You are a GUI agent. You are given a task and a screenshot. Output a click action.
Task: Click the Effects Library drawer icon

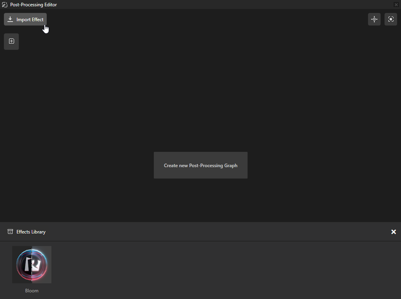point(10,232)
